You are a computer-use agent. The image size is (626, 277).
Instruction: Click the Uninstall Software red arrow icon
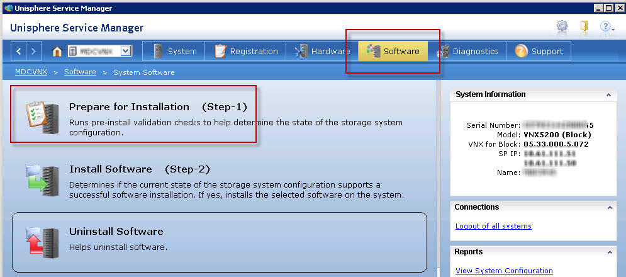pos(42,242)
